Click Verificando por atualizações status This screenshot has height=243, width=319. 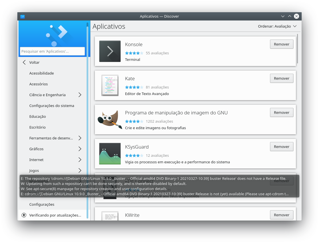coord(55,215)
